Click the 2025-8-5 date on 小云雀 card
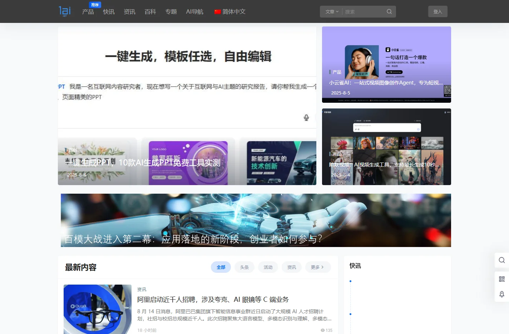Image resolution: width=509 pixels, height=334 pixels. [x=341, y=93]
